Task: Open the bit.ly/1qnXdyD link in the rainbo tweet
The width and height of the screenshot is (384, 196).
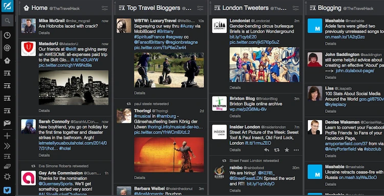Action: pyautogui.click(x=261, y=184)
